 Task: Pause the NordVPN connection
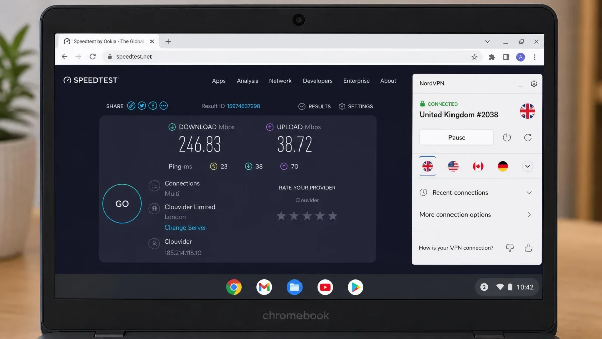[457, 137]
